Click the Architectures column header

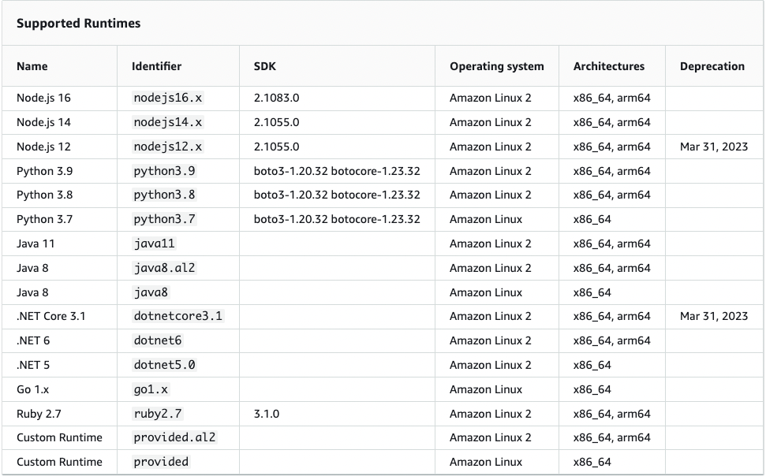tap(608, 66)
